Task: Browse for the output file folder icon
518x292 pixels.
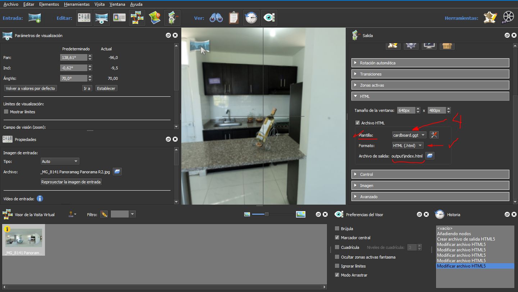Action: (x=430, y=156)
